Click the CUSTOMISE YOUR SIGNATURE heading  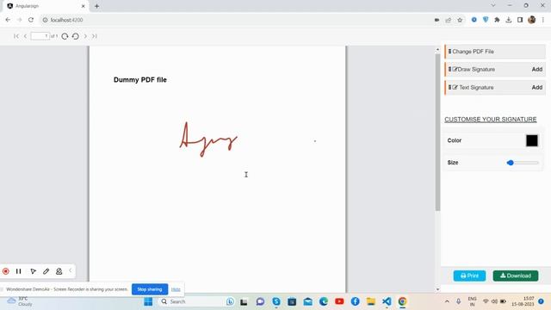coord(490,120)
